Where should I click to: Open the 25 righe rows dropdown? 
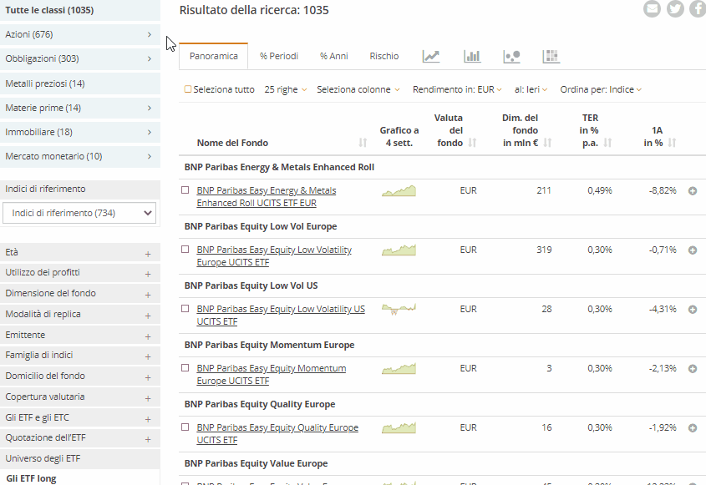point(285,89)
